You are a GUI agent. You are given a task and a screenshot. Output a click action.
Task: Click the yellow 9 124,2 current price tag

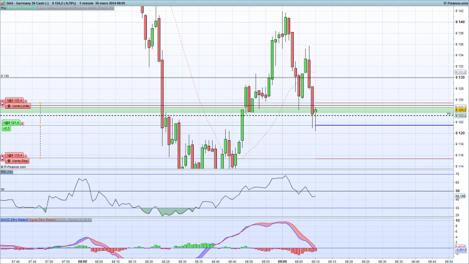(461, 110)
